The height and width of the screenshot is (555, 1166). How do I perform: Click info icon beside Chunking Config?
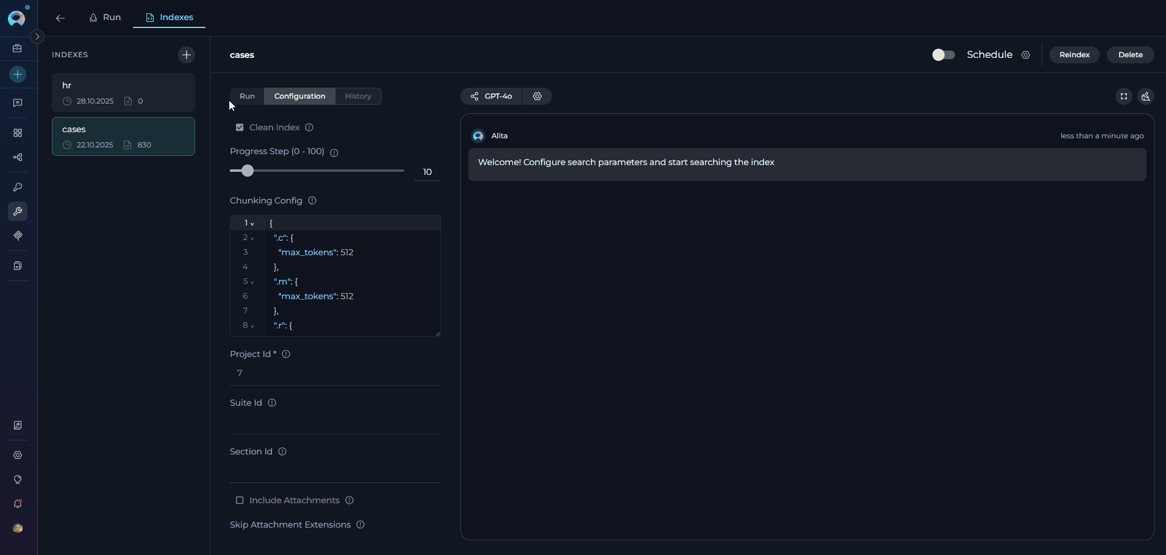click(312, 200)
